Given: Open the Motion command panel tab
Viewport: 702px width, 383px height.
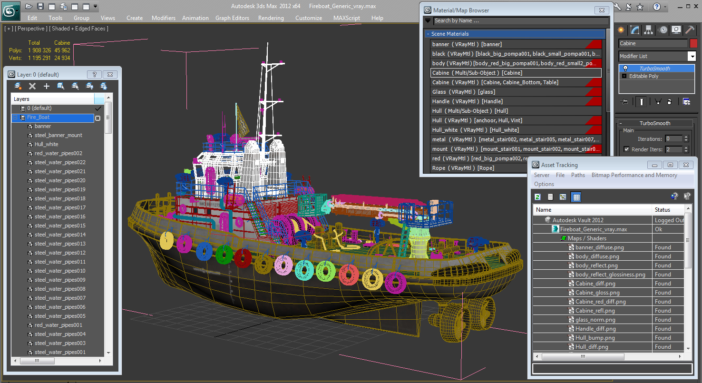Looking at the screenshot, I should pos(663,30).
